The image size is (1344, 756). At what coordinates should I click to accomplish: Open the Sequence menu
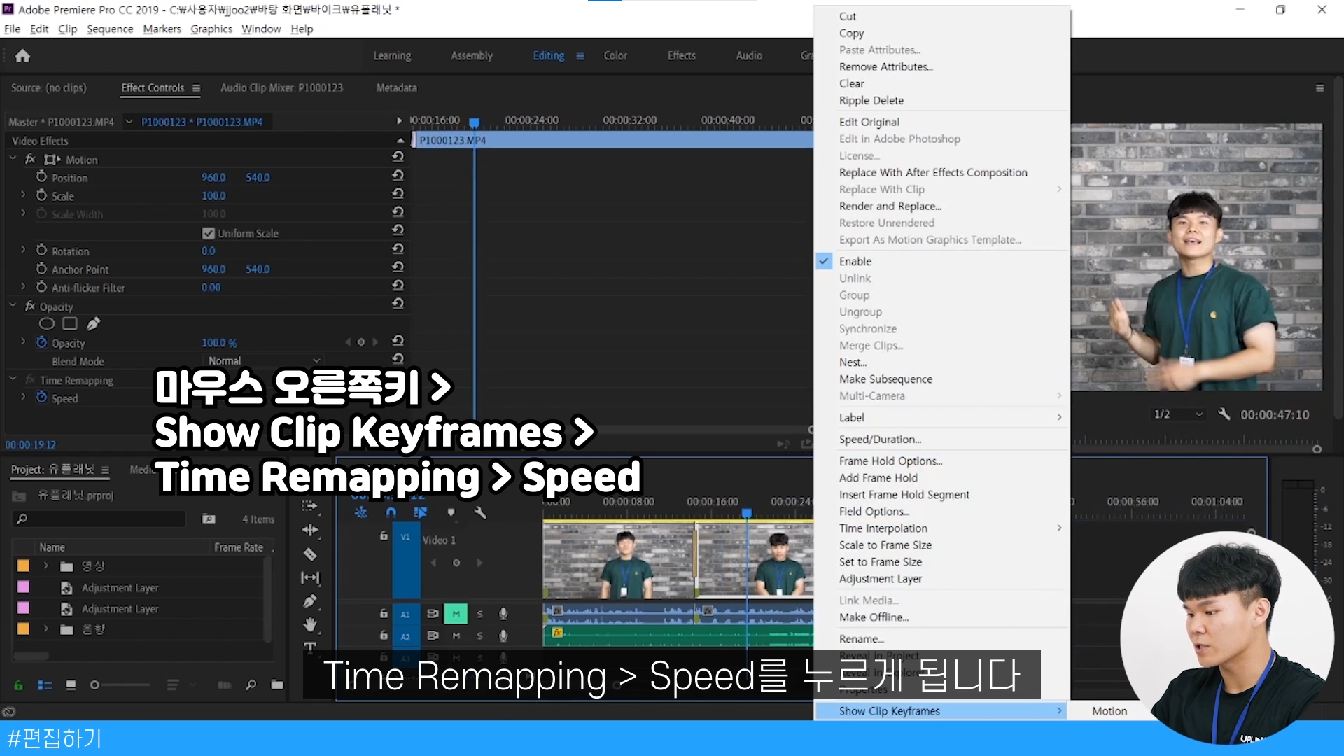pyautogui.click(x=110, y=29)
